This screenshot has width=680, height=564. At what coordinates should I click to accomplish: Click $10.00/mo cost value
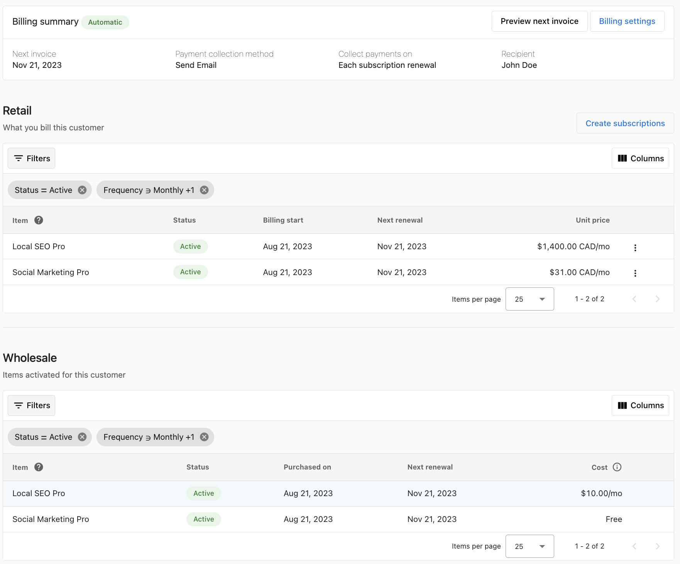coord(601,493)
